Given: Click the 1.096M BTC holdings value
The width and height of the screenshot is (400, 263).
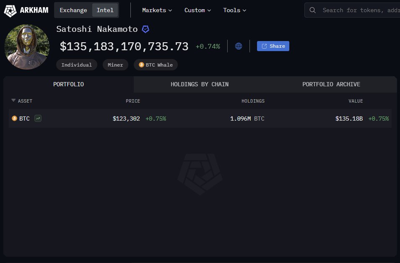Looking at the screenshot, I should point(247,119).
